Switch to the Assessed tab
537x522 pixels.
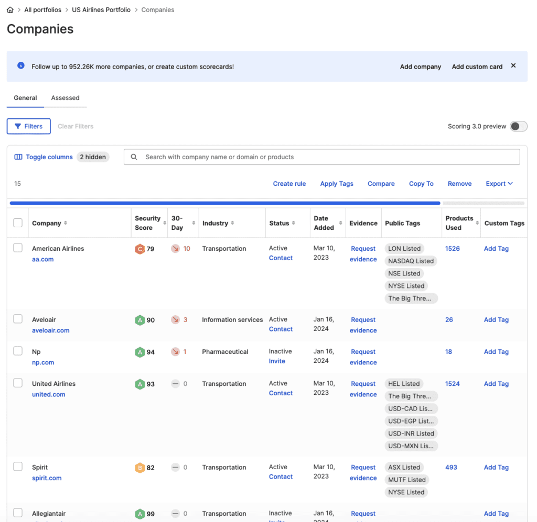(65, 98)
